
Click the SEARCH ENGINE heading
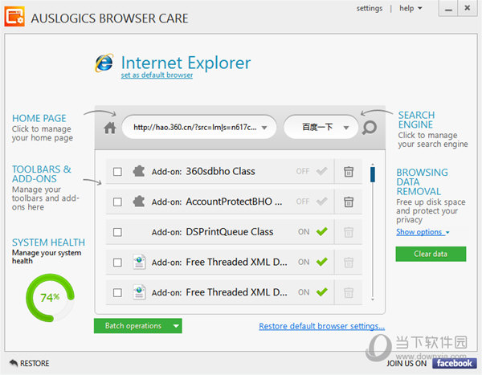(416, 120)
